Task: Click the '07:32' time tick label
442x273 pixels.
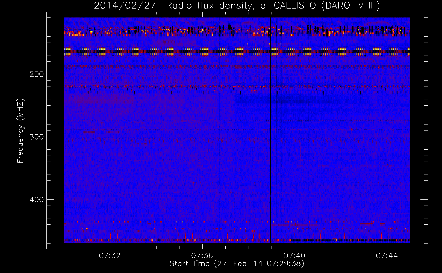Action: [x=110, y=256]
